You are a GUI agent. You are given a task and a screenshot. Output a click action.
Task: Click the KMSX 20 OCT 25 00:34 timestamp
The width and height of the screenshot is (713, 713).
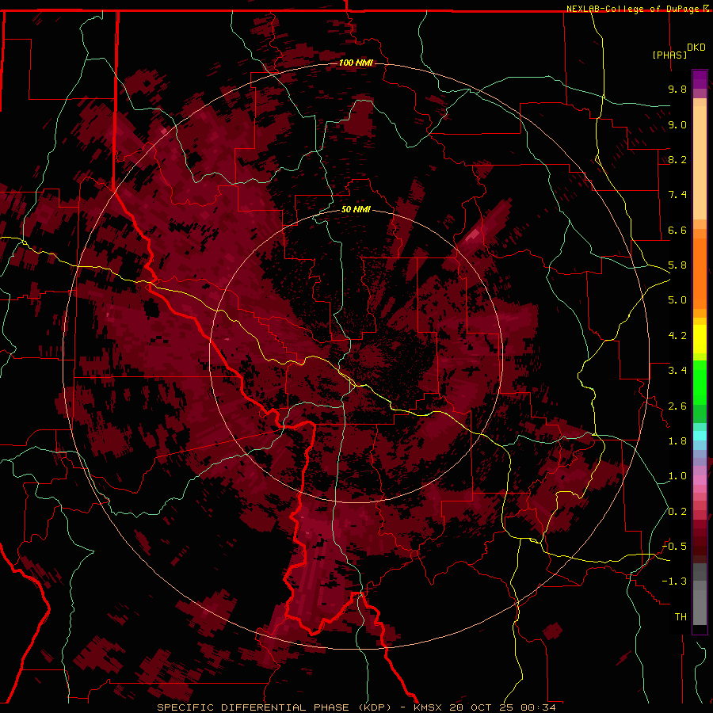[484, 707]
